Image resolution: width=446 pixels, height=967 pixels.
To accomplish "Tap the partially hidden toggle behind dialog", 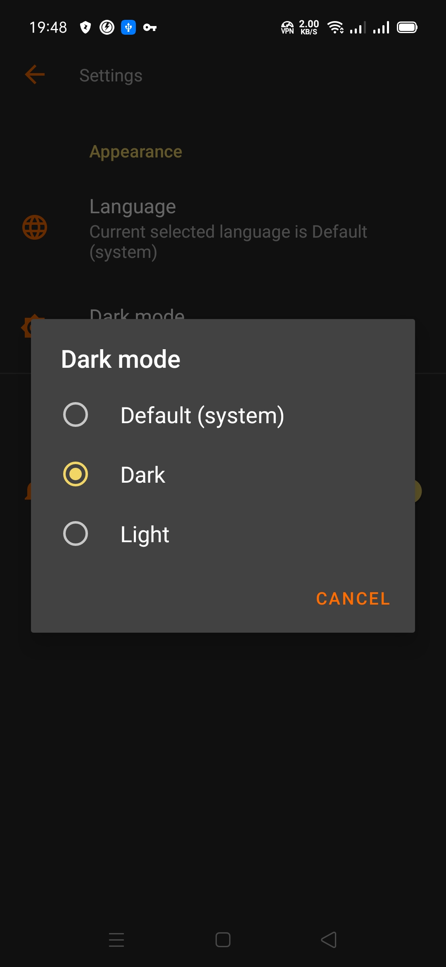I will 418,491.
